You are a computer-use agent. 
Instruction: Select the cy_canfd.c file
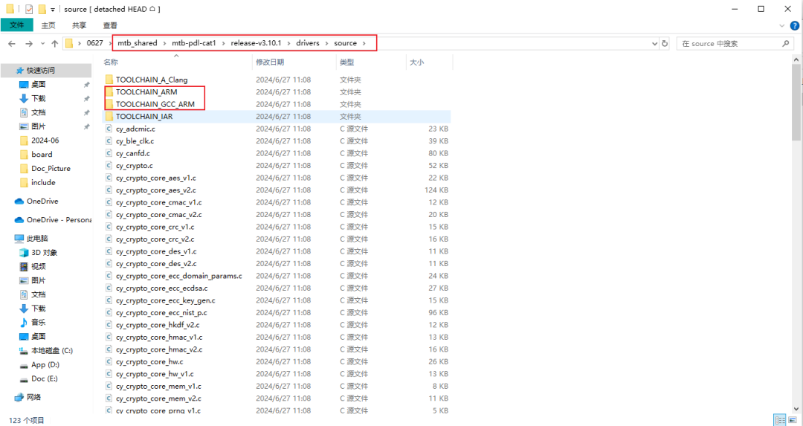[x=132, y=153]
